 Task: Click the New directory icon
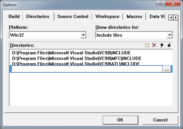147,45
